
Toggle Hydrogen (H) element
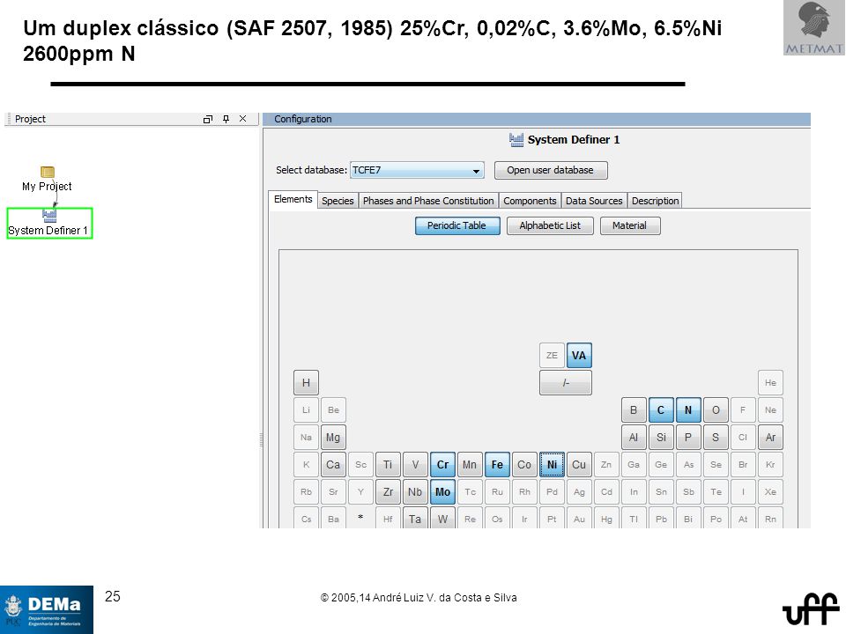pos(306,383)
